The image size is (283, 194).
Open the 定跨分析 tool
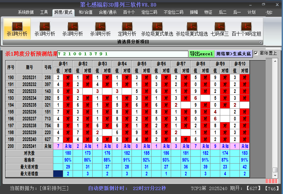coord(127,29)
